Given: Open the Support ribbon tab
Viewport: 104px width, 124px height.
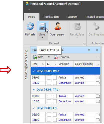Looking at the screenshot, I should [72, 17].
